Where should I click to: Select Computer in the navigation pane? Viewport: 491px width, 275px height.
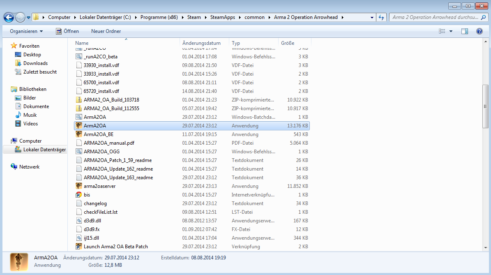click(x=30, y=141)
